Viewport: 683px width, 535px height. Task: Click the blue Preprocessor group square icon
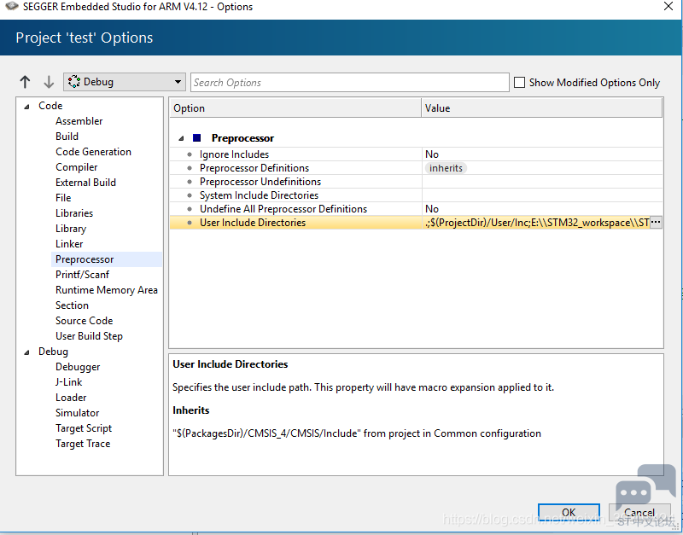[197, 138]
